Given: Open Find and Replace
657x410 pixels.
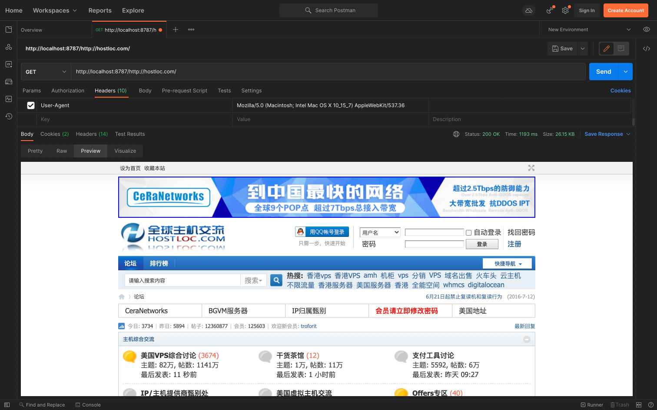Looking at the screenshot, I should tap(42, 405).
